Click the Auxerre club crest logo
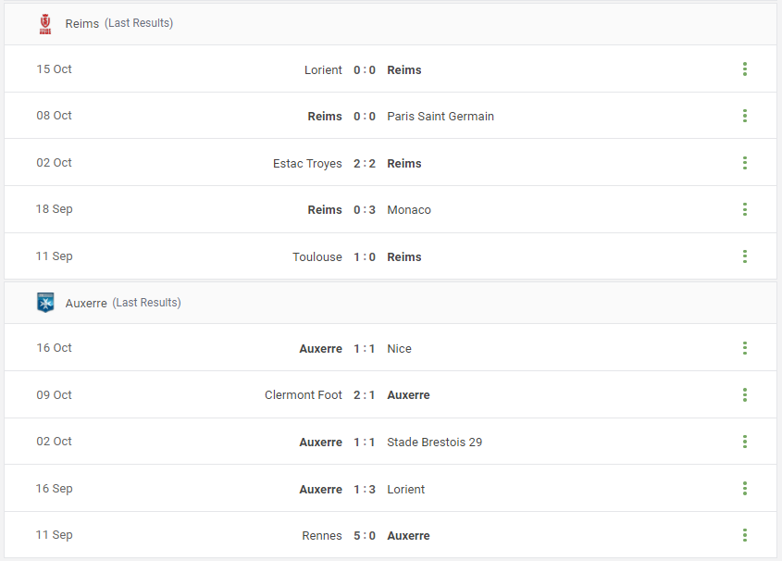 point(45,303)
